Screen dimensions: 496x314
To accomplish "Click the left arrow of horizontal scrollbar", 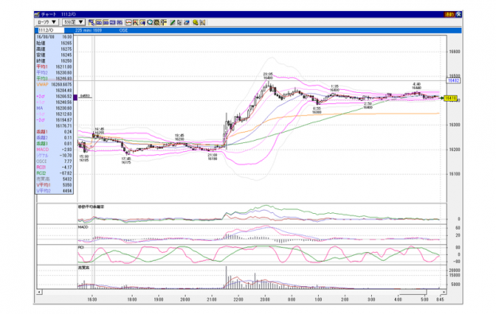I will click(39, 292).
